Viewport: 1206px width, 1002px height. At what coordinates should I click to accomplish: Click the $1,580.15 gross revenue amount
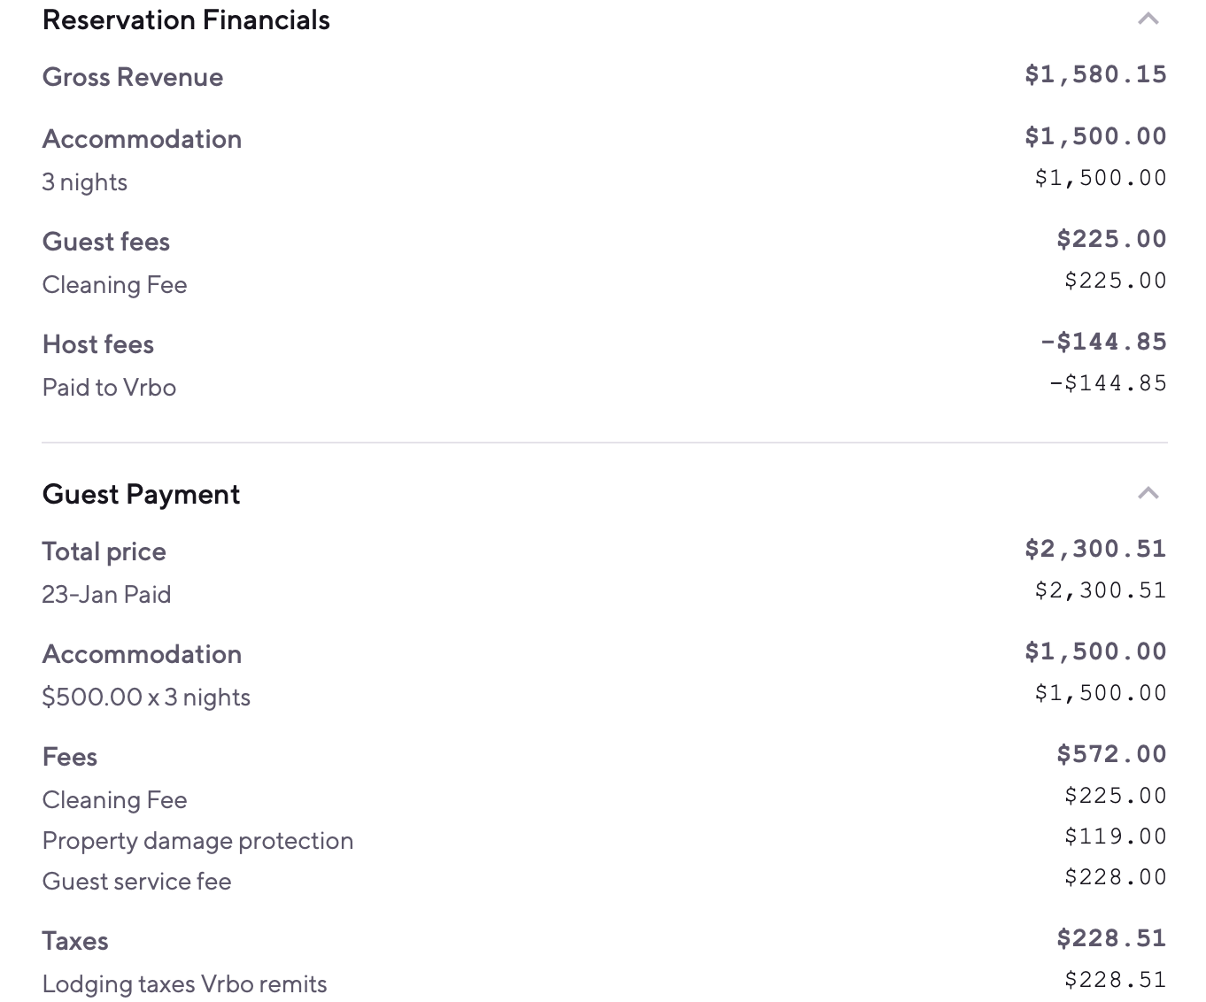1095,74
